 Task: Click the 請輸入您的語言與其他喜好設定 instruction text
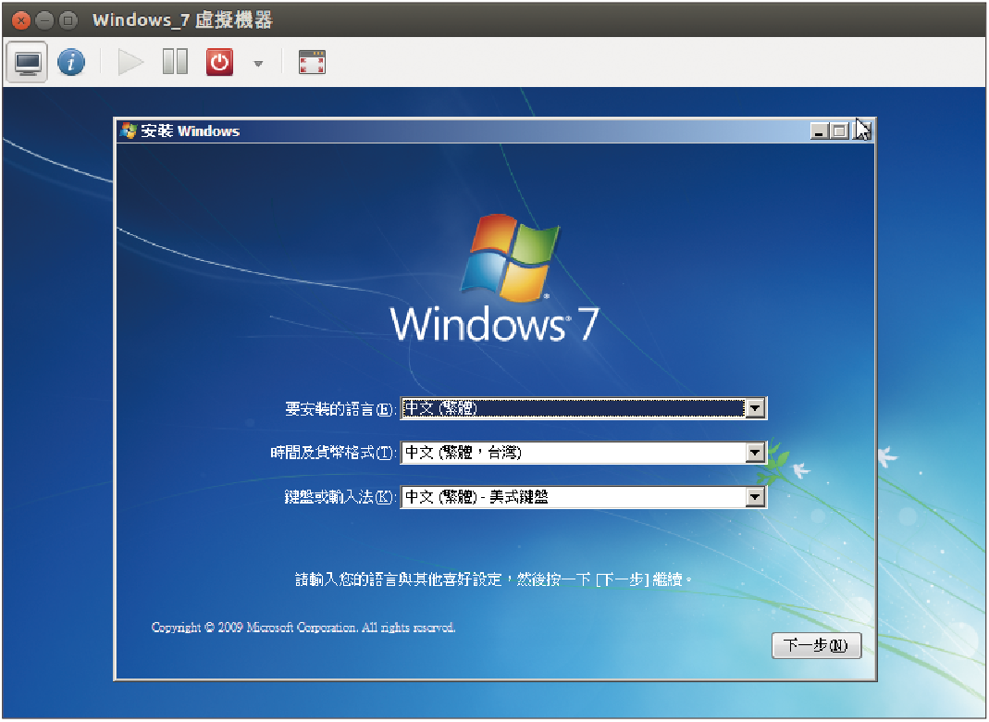tap(494, 579)
